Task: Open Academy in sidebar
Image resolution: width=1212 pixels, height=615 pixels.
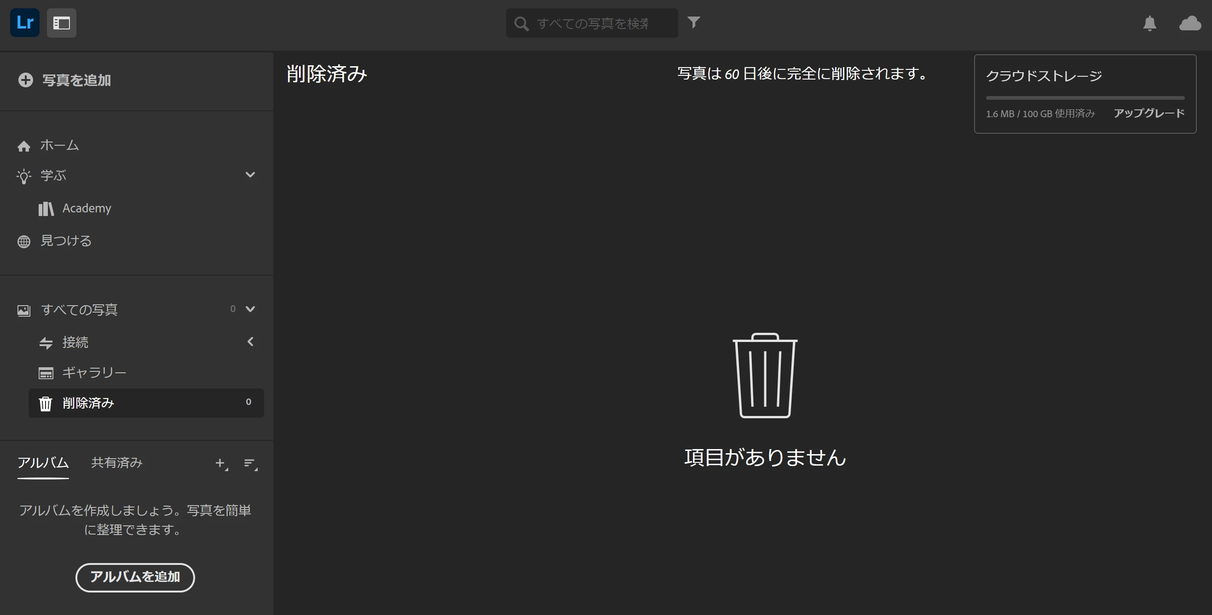Action: [87, 208]
